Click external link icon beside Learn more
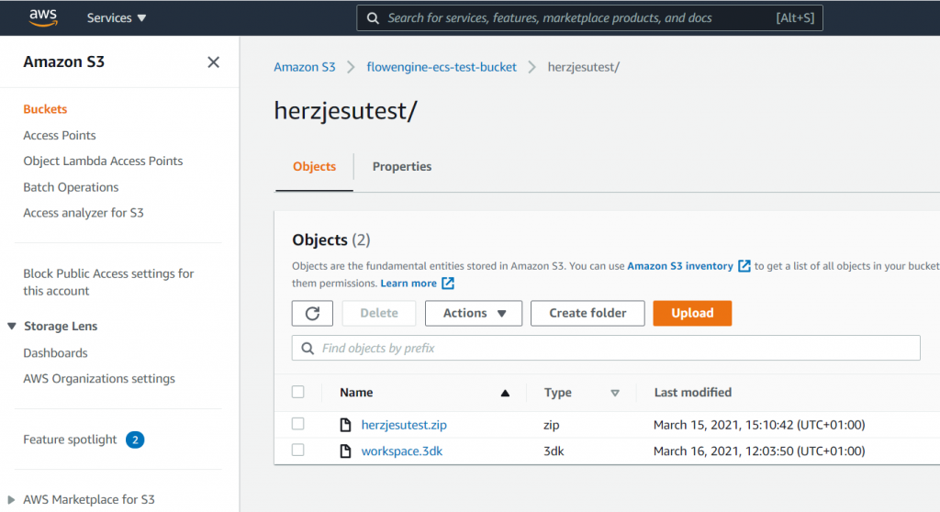The image size is (940, 512). 448,283
